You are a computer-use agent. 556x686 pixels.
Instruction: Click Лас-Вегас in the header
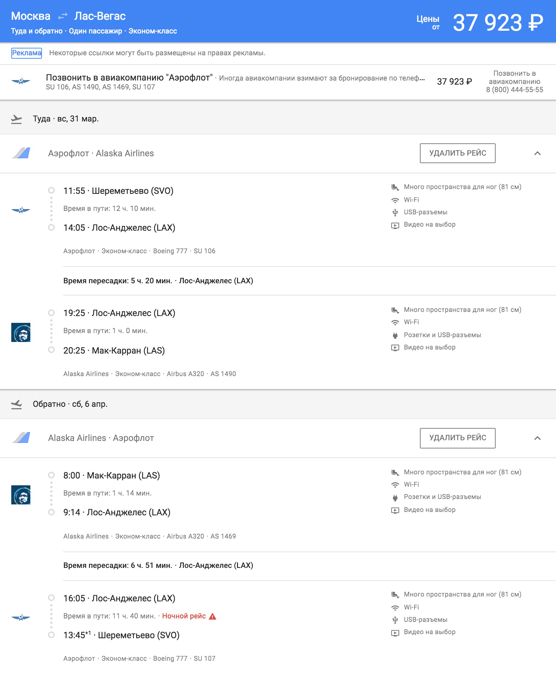tap(100, 16)
